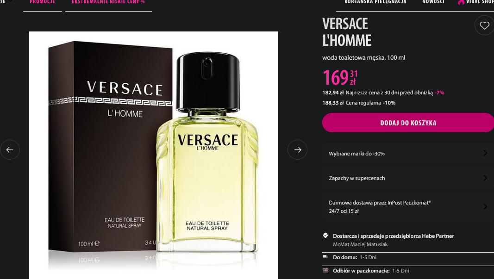This screenshot has width=494, height=279.
Task: Click Wybrane marki do -30% promotion text
Action: point(356,154)
